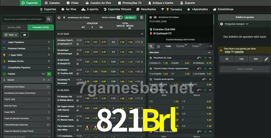Open search in the match markets panel
This screenshot has width=271, height=138.
click(x=151, y=46)
